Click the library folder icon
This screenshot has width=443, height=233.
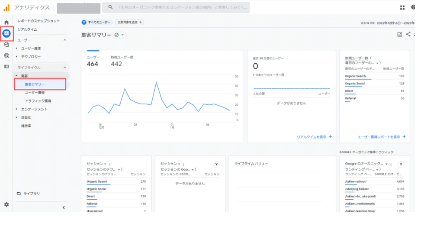19,194
